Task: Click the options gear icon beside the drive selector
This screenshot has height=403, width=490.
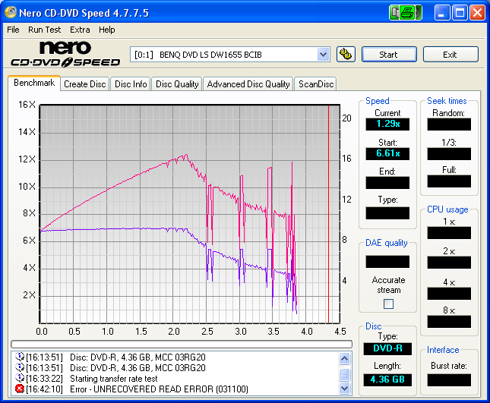Action: pos(346,55)
